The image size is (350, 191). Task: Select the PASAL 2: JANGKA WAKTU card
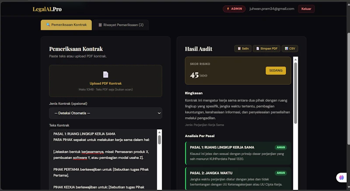point(238,178)
